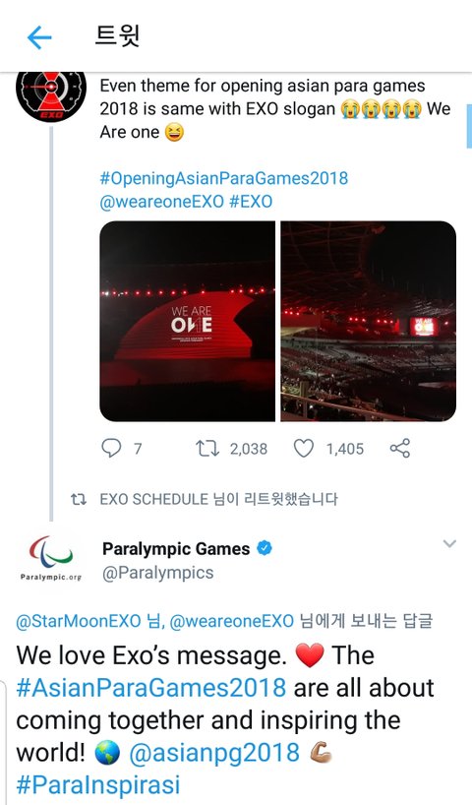
Task: Tap the share icon on the tweet
Action: click(399, 448)
